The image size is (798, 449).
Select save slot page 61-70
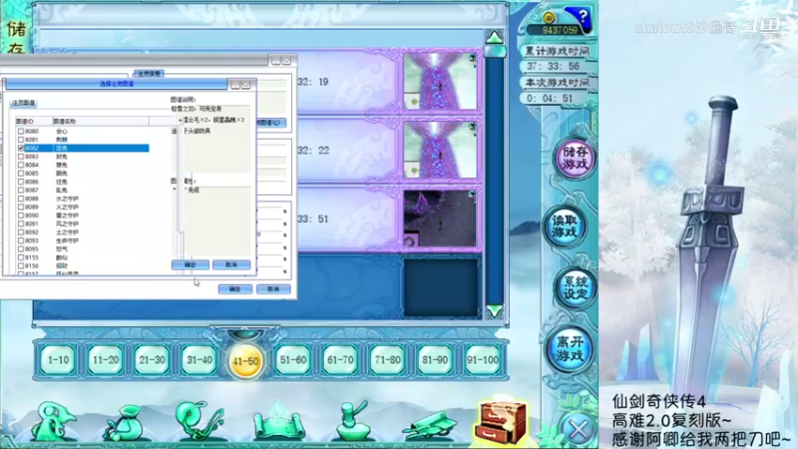[x=340, y=360]
